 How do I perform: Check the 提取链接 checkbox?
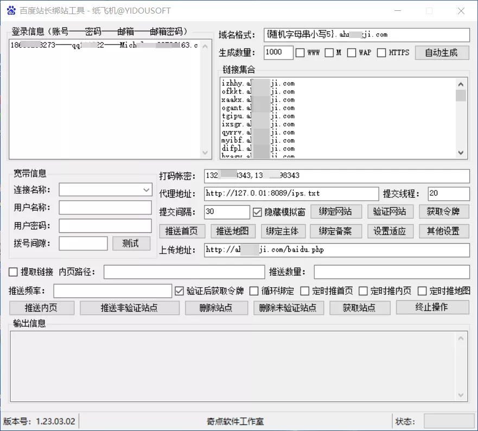[13, 272]
